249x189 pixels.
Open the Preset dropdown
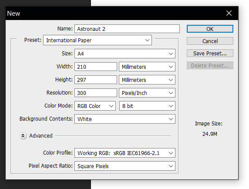(98, 40)
